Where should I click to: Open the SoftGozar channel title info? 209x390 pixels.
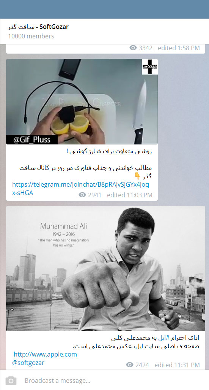38,27
